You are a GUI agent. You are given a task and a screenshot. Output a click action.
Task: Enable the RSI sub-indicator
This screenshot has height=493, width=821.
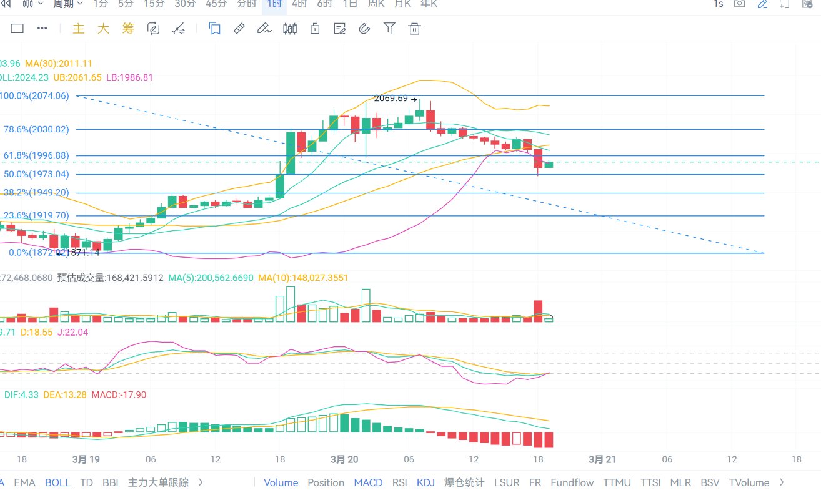tap(399, 482)
